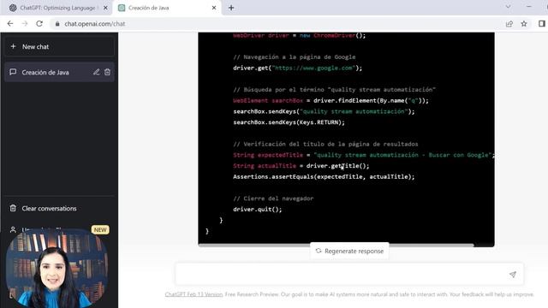548x308 pixels.
Task: Click Regenerate response button
Action: pos(349,251)
